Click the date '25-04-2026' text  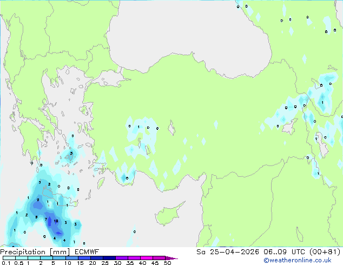234,252
